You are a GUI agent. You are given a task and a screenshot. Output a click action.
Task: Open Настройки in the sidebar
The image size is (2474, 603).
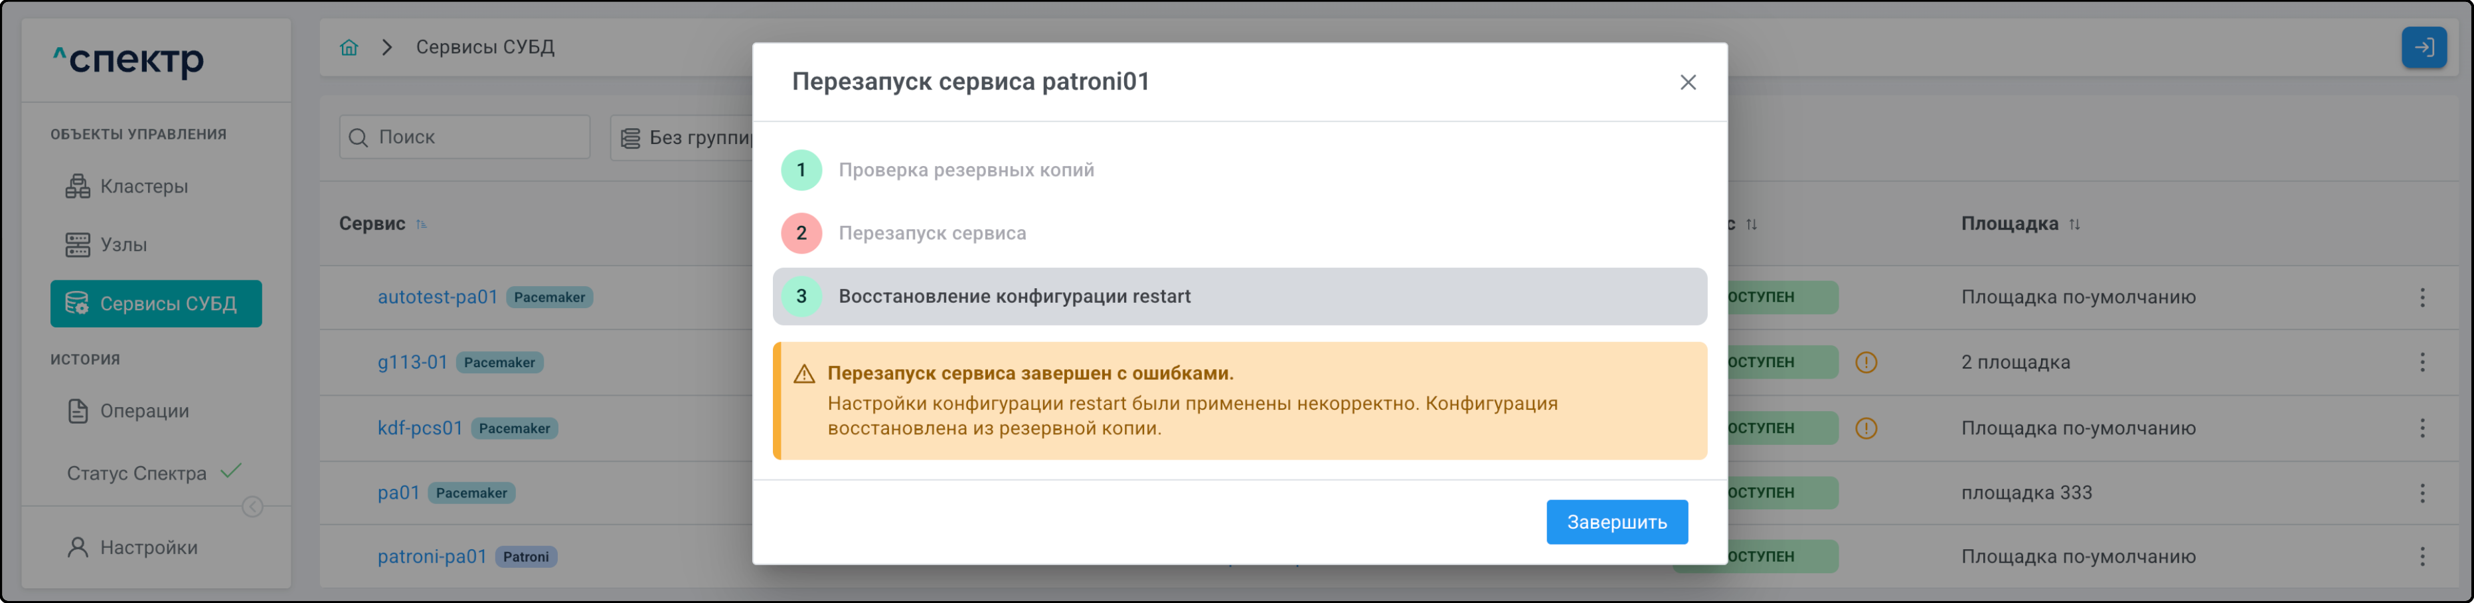click(148, 547)
